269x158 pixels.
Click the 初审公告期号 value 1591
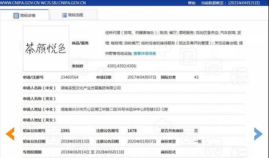[66, 130]
